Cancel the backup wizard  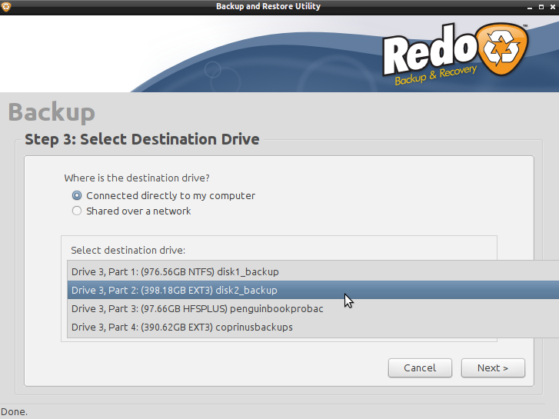(420, 367)
